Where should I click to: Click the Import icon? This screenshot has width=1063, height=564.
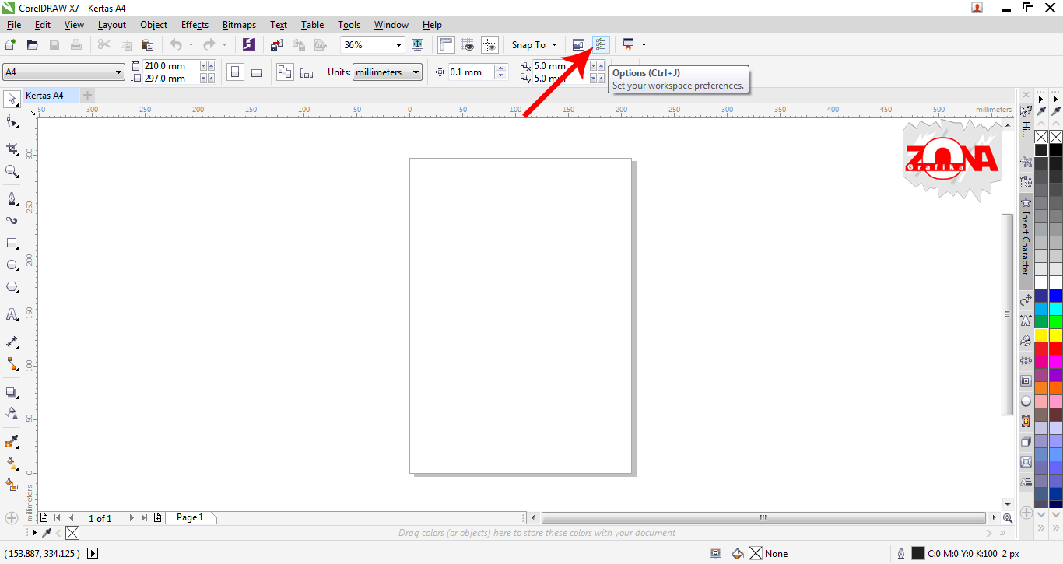(x=279, y=45)
